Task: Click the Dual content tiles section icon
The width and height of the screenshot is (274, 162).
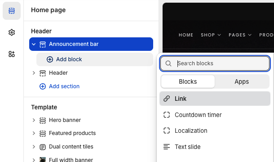Action: (43, 147)
